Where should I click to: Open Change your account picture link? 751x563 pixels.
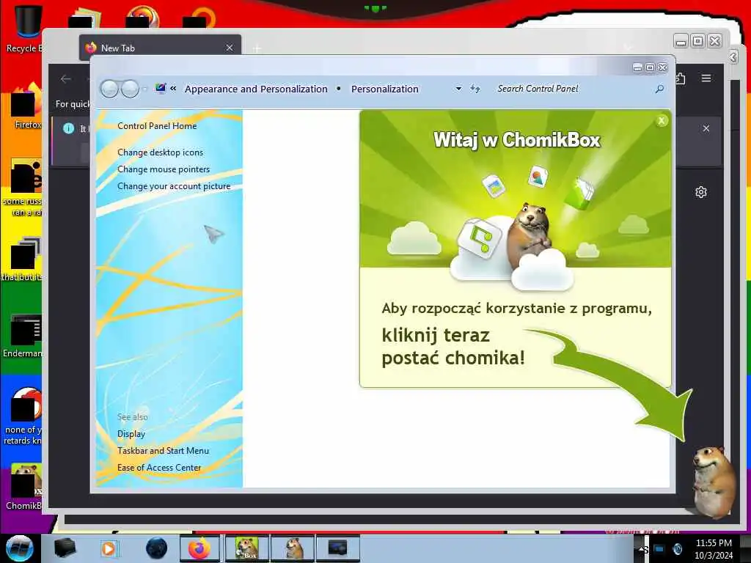click(x=174, y=186)
